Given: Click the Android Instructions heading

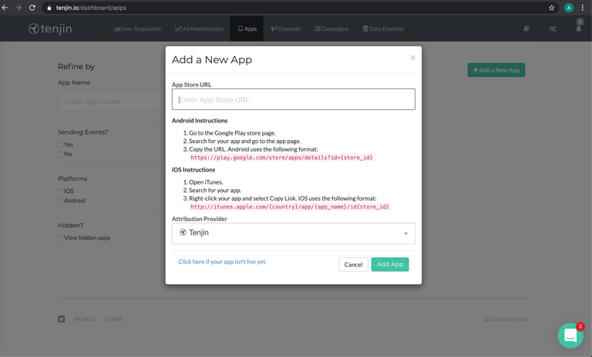Looking at the screenshot, I should point(200,121).
